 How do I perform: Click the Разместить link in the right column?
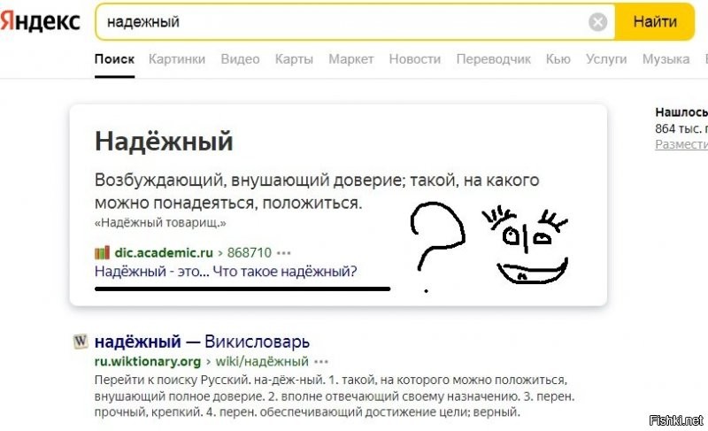(681, 144)
